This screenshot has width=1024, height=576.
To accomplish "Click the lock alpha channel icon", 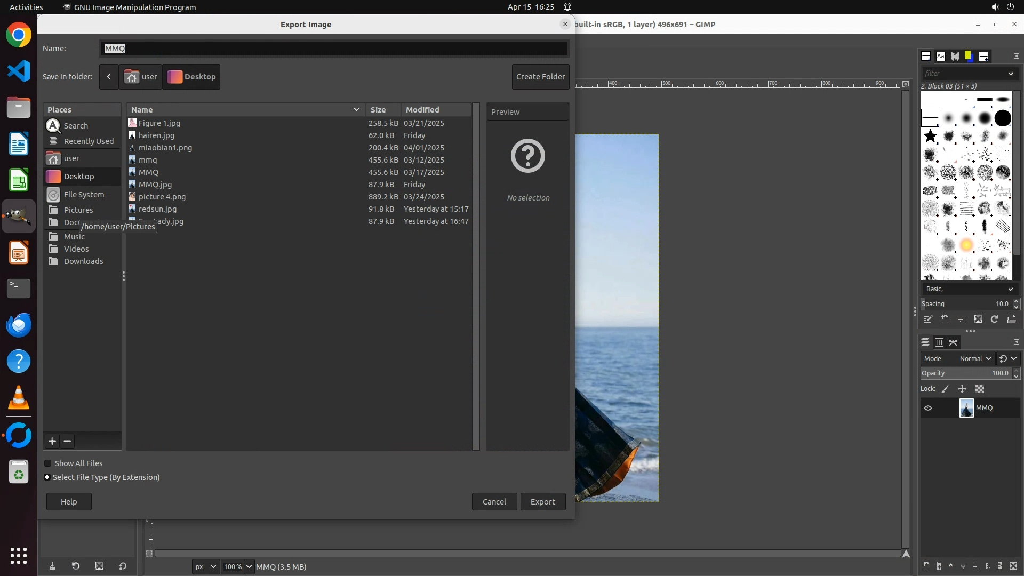I will (980, 389).
